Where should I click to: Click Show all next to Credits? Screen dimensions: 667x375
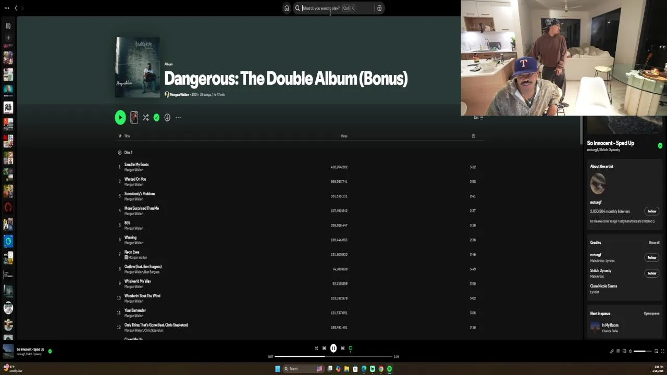tap(654, 243)
